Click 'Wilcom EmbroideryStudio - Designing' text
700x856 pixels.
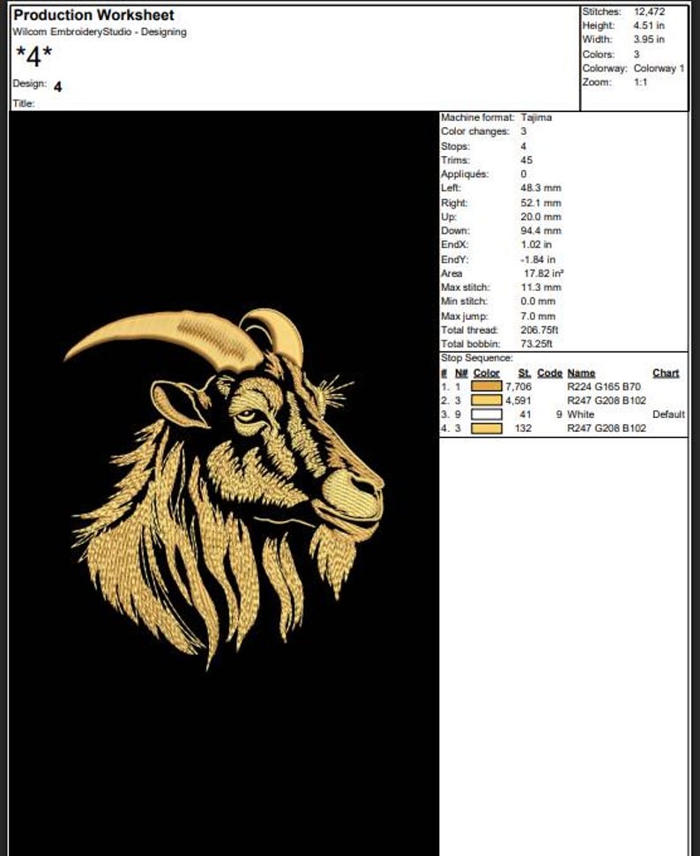100,32
